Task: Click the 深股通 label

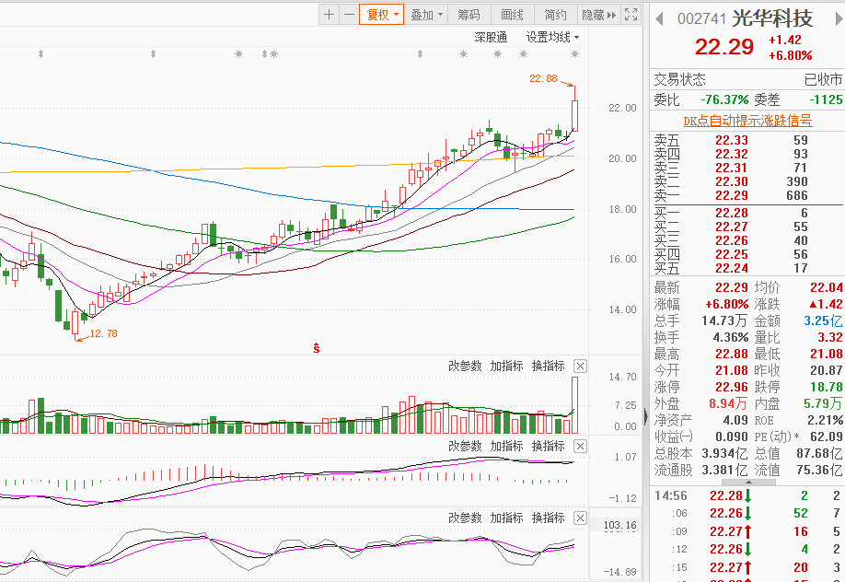Action: (491, 37)
